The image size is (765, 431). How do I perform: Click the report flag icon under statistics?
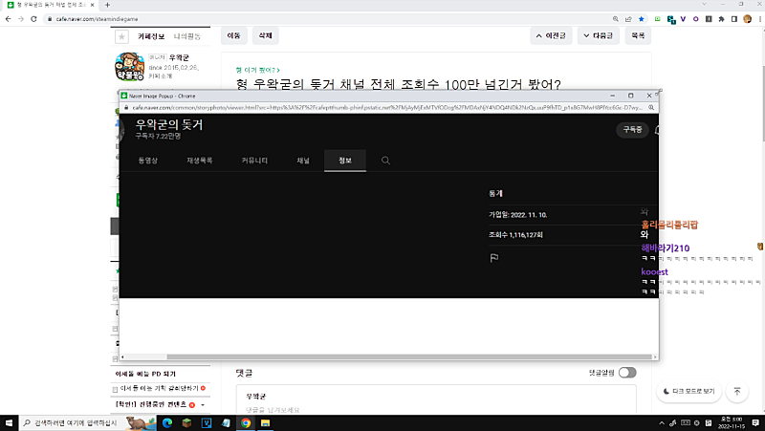[494, 258]
